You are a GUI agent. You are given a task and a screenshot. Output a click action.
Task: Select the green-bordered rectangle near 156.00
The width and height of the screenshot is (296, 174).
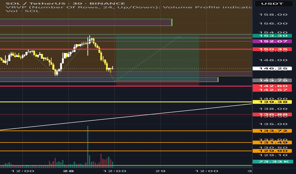tap(86, 22)
